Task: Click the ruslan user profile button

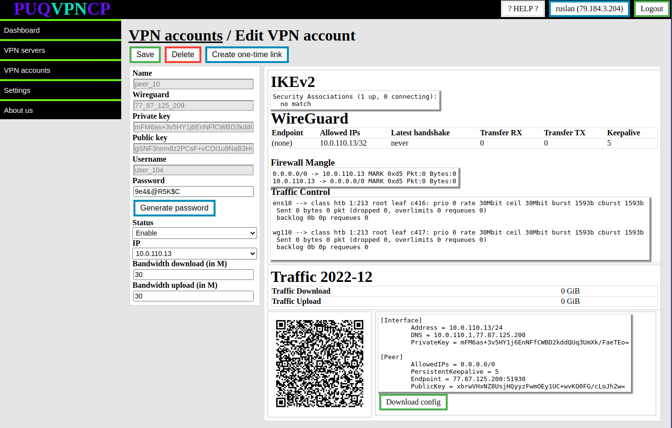Action: coord(589,9)
